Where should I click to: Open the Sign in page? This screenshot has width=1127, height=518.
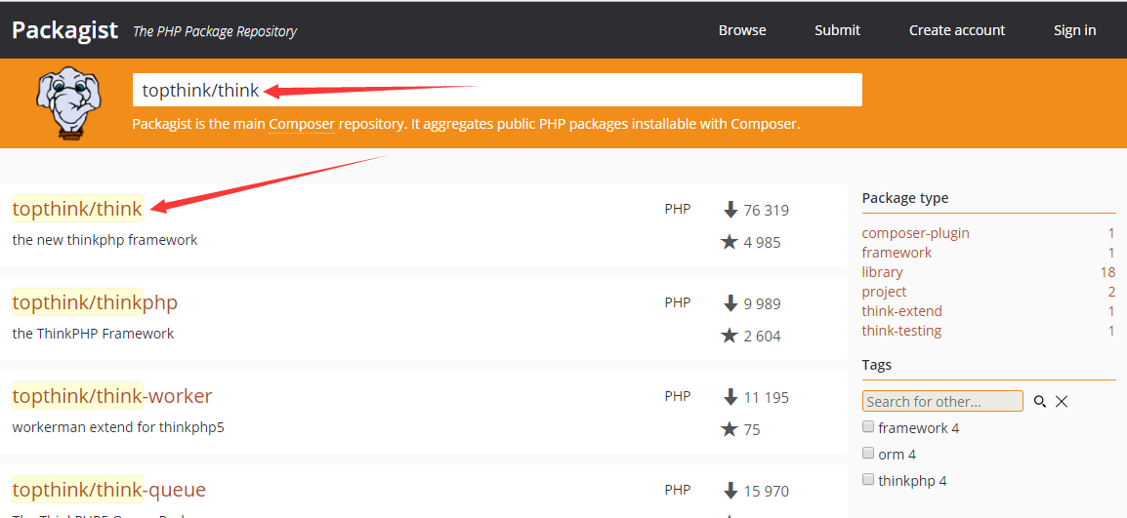1074,30
